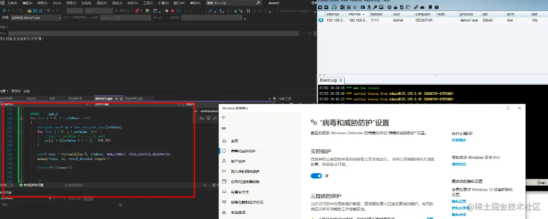
Task: Click the red hot reload flame icon
Action: coord(137,11)
